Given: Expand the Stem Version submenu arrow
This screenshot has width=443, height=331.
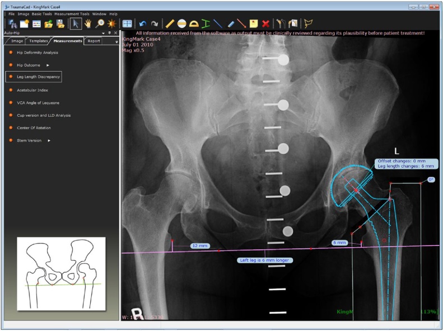Looking at the screenshot, I should (49, 141).
